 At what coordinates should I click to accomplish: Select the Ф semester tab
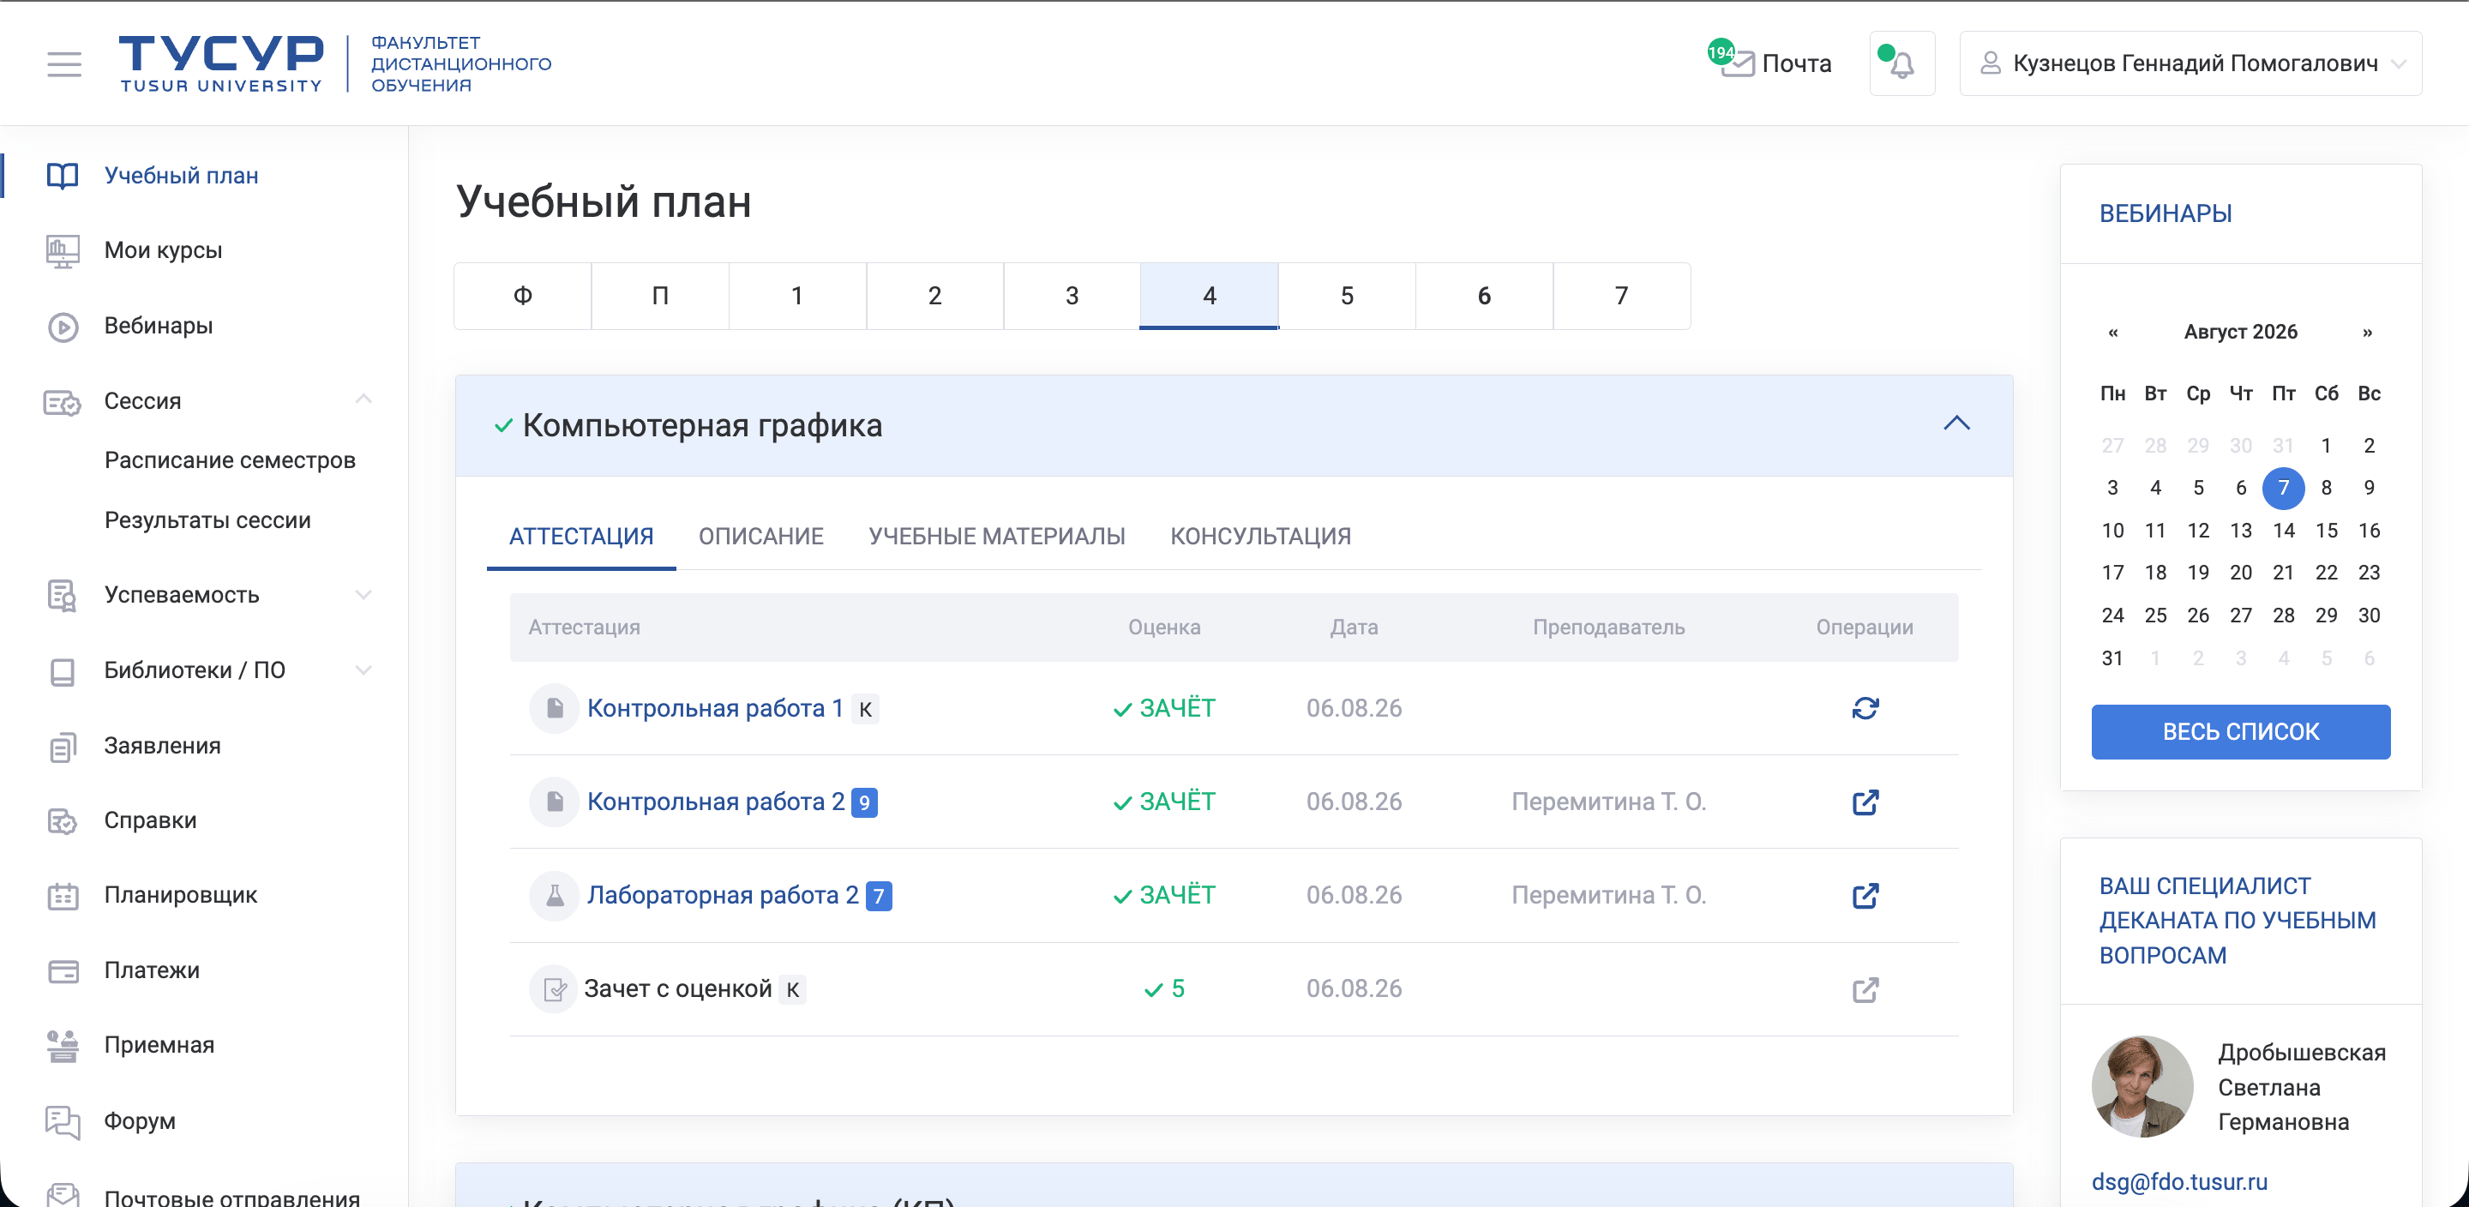click(x=522, y=297)
